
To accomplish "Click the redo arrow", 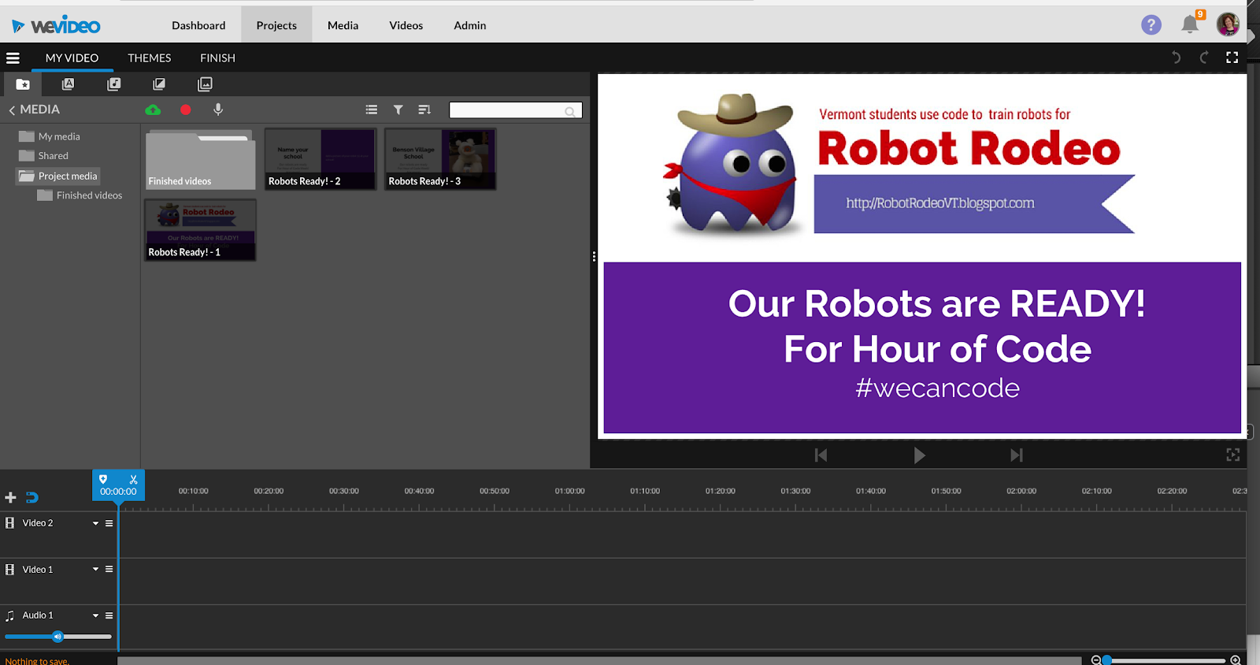I will click(x=1203, y=58).
